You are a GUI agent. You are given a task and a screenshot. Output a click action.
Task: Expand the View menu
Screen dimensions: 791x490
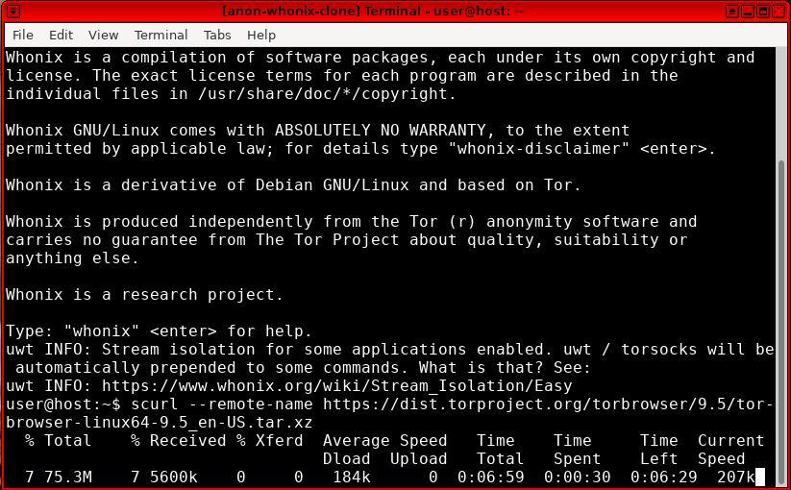103,35
